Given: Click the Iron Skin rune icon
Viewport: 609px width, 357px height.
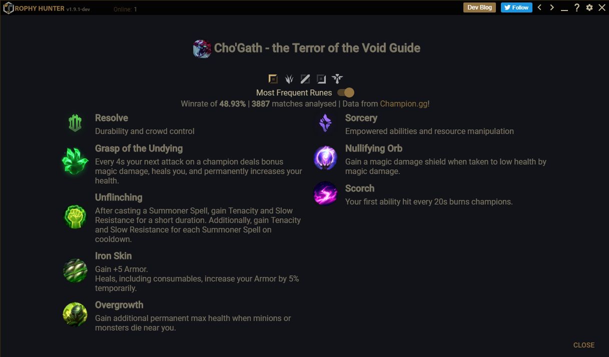Looking at the screenshot, I should coord(75,270).
